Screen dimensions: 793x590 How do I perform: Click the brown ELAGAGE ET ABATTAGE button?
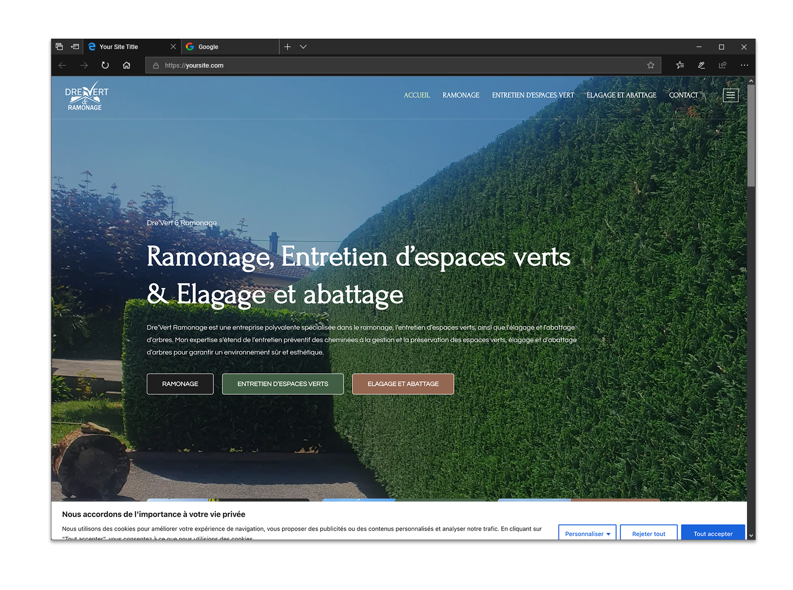pyautogui.click(x=403, y=384)
